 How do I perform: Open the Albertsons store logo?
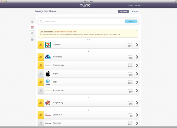click(48, 57)
